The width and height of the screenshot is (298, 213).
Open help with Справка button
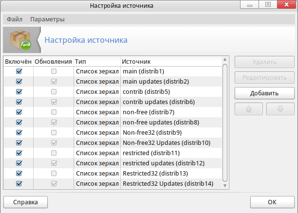25,202
